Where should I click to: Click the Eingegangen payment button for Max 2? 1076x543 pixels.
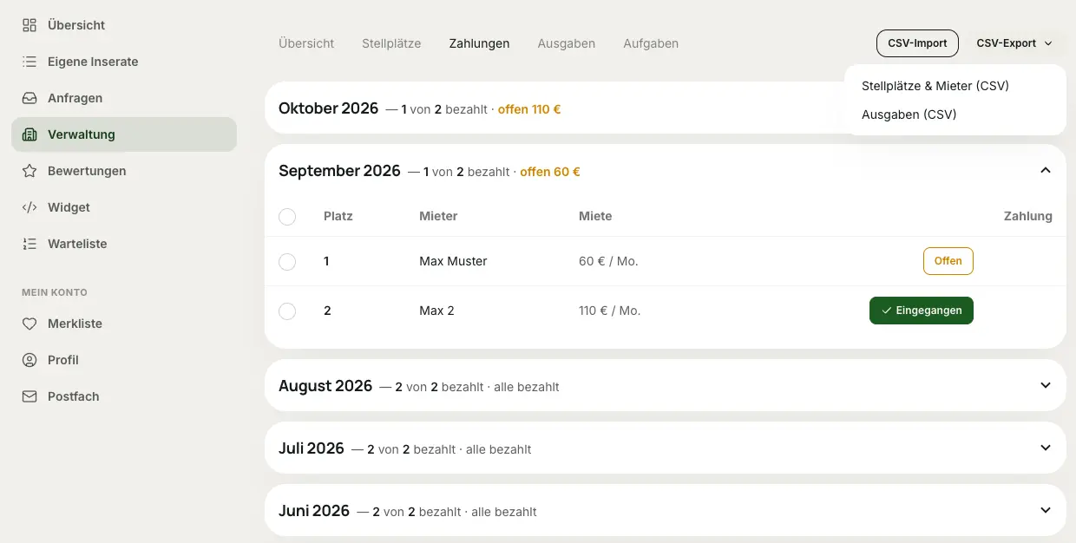coord(922,311)
